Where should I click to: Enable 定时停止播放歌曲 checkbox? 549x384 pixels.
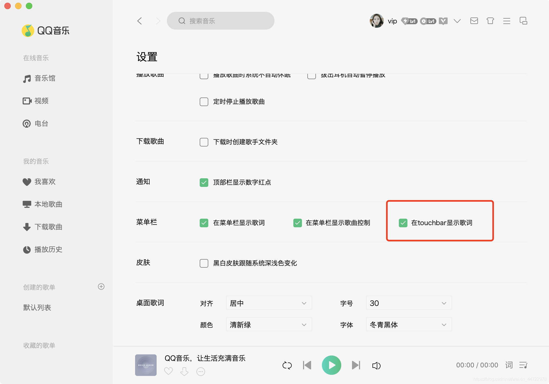point(204,102)
